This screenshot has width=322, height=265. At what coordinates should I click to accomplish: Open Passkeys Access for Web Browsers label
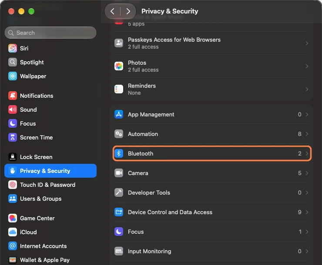click(174, 40)
